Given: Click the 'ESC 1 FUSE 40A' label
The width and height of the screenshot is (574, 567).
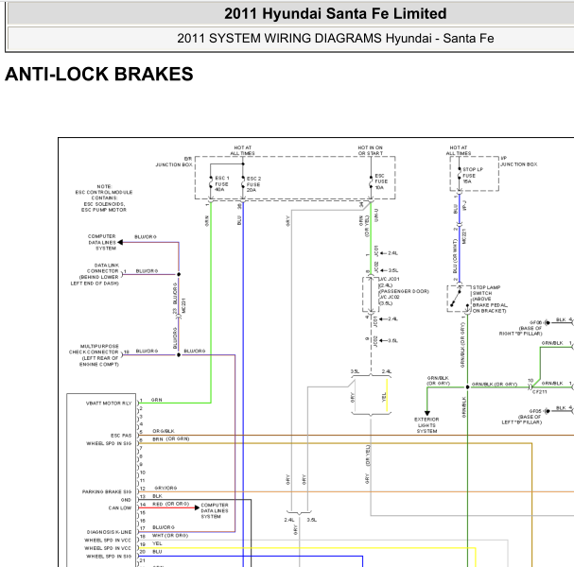Looking at the screenshot, I should click(222, 184).
